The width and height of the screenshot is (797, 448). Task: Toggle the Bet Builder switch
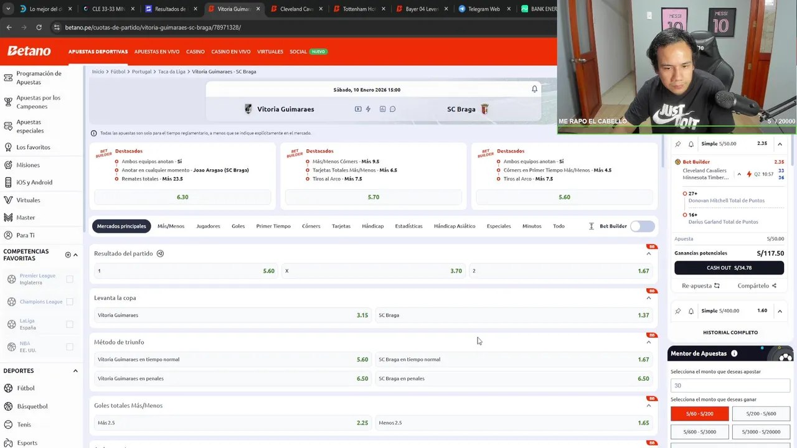pyautogui.click(x=642, y=226)
